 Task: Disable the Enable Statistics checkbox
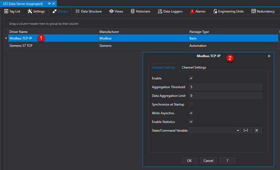coord(191,122)
